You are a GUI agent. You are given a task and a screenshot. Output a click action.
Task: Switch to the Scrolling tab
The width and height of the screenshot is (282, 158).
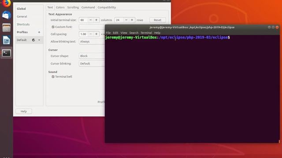click(x=73, y=7)
